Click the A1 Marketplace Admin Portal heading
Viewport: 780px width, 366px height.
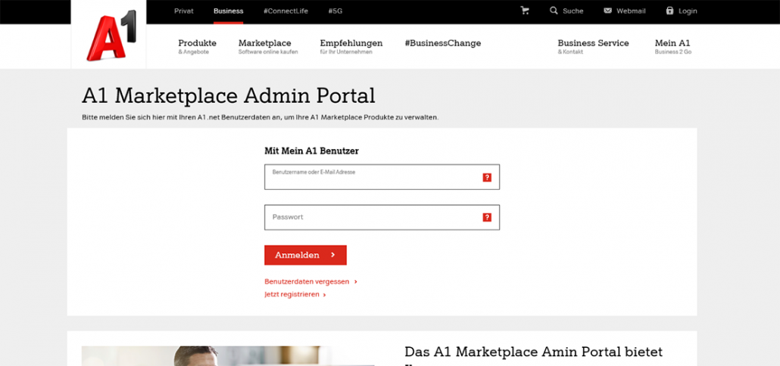(229, 96)
